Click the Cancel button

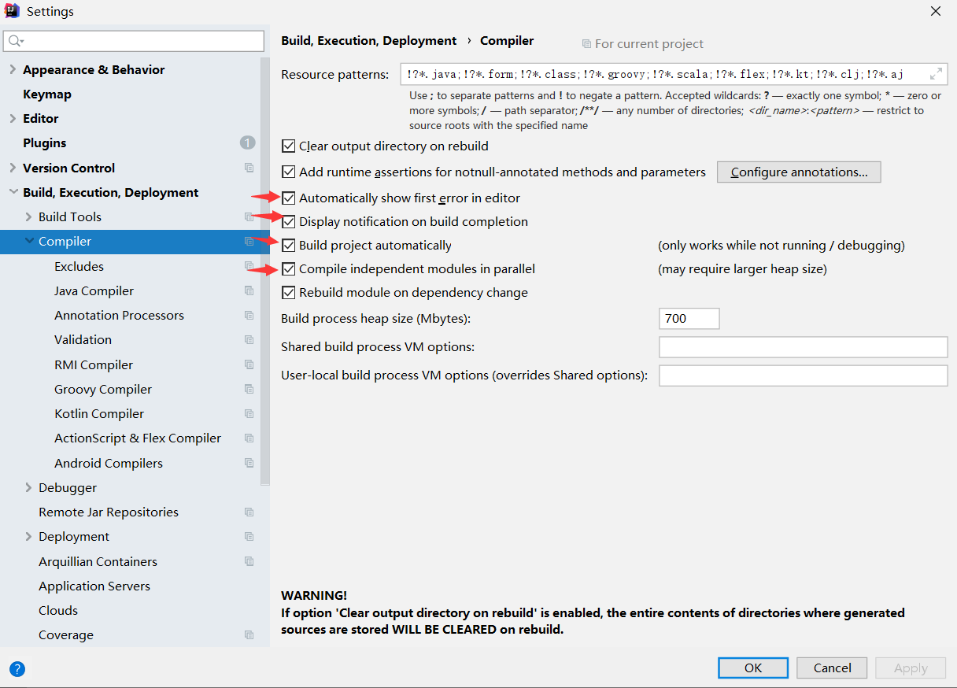[833, 668]
